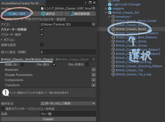Click the Light Limit Changer cube icon
This screenshot has height=122, width=165.
pos(110,4)
